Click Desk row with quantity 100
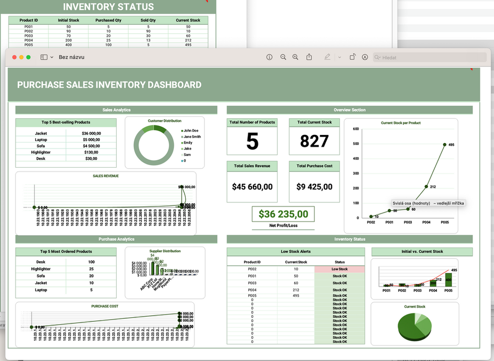Screen dimensions: 494x361 [x=66, y=262]
